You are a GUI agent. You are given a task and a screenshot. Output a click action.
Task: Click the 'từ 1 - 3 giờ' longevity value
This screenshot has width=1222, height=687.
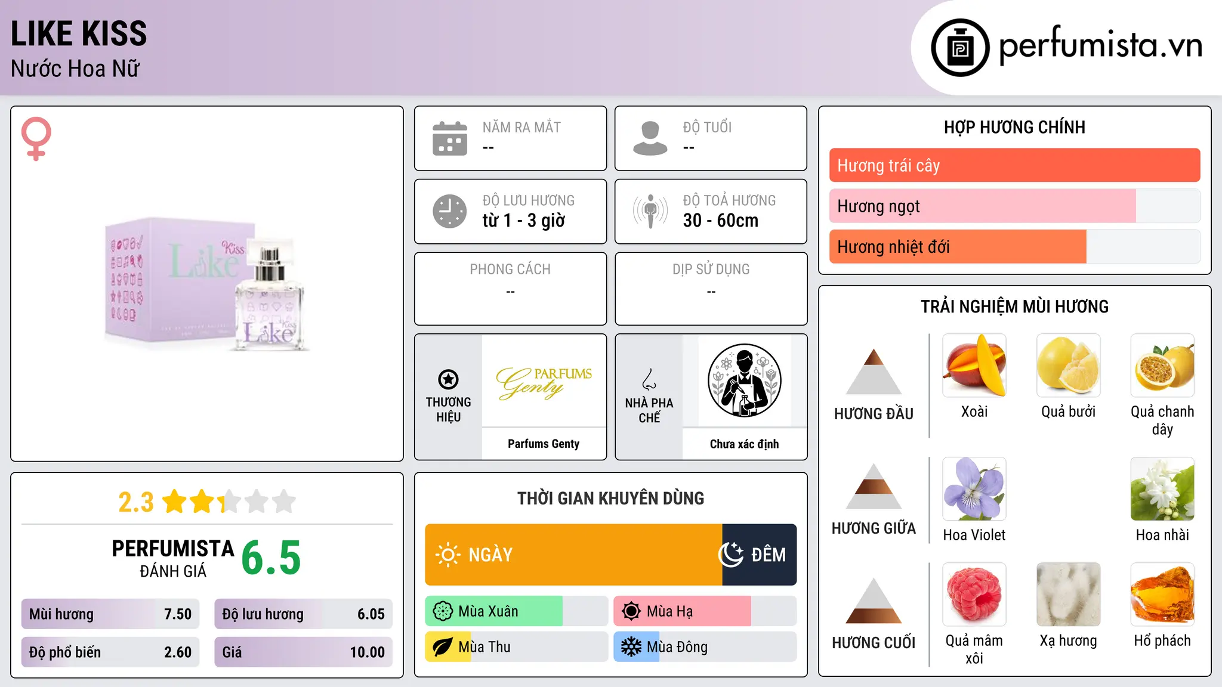coord(524,221)
